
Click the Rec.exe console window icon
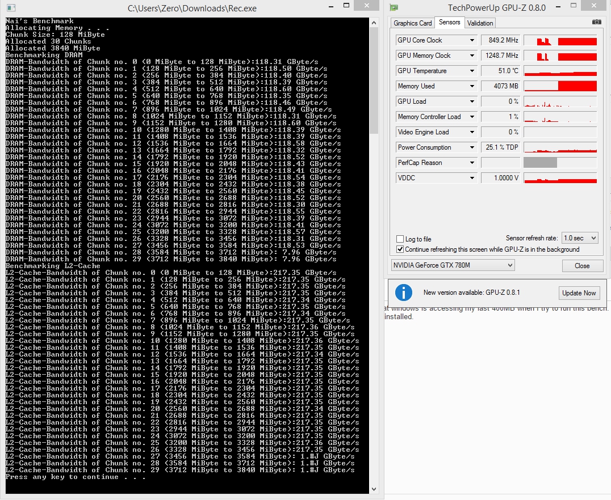coord(11,8)
